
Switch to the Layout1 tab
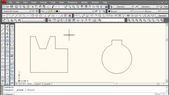(x=38, y=84)
